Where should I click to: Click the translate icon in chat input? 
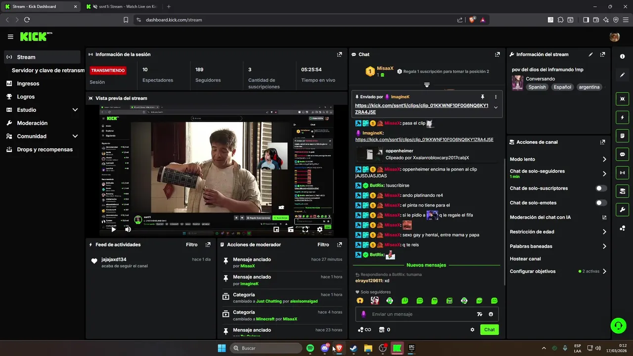(479, 314)
